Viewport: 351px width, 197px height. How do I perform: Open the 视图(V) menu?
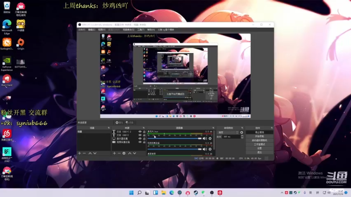101,30
